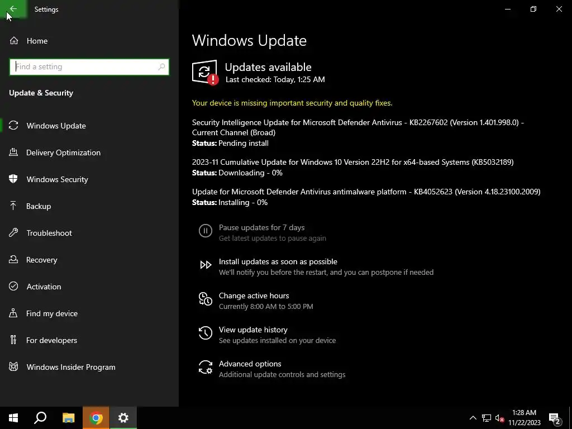
Task: Click View update history
Action: tap(253, 330)
